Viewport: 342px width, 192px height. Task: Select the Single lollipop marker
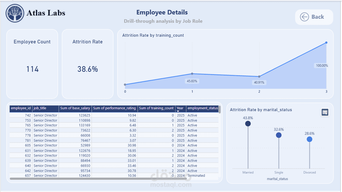point(279,135)
